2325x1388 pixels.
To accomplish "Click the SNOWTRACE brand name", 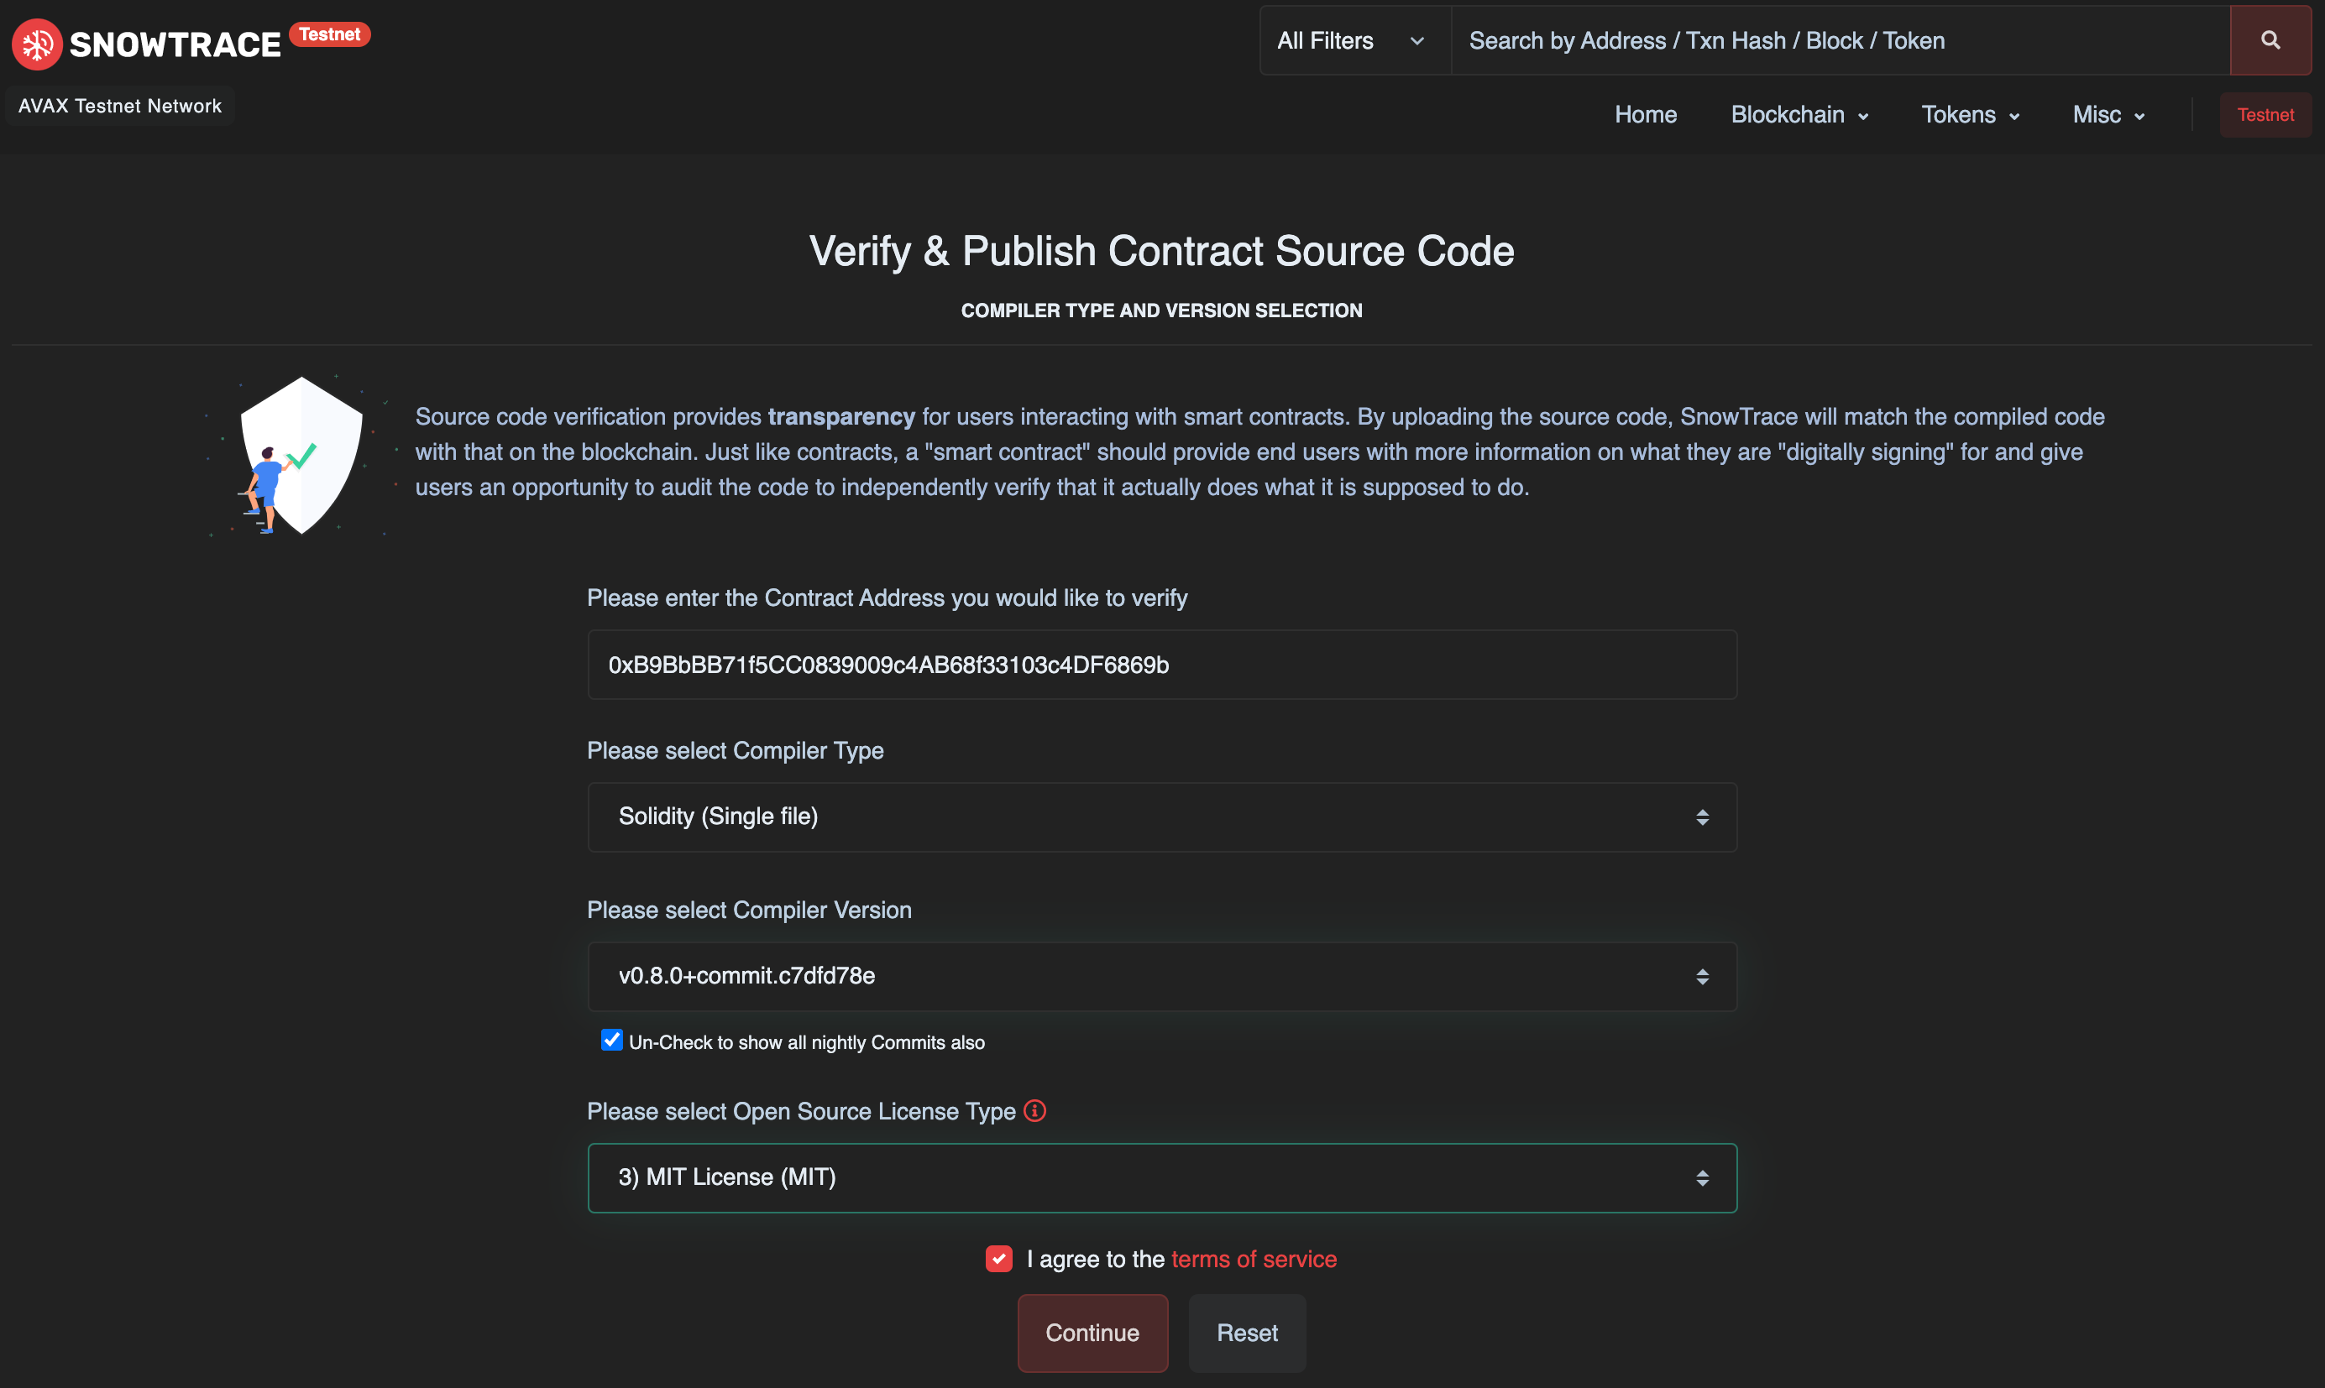I will pos(175,44).
